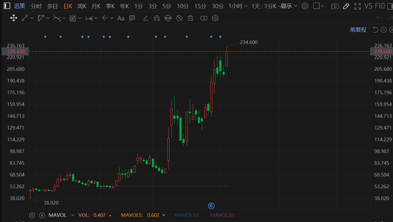This screenshot has height=222, width=393.
Task: Select the move crosshair tool
Action: coord(14,18)
